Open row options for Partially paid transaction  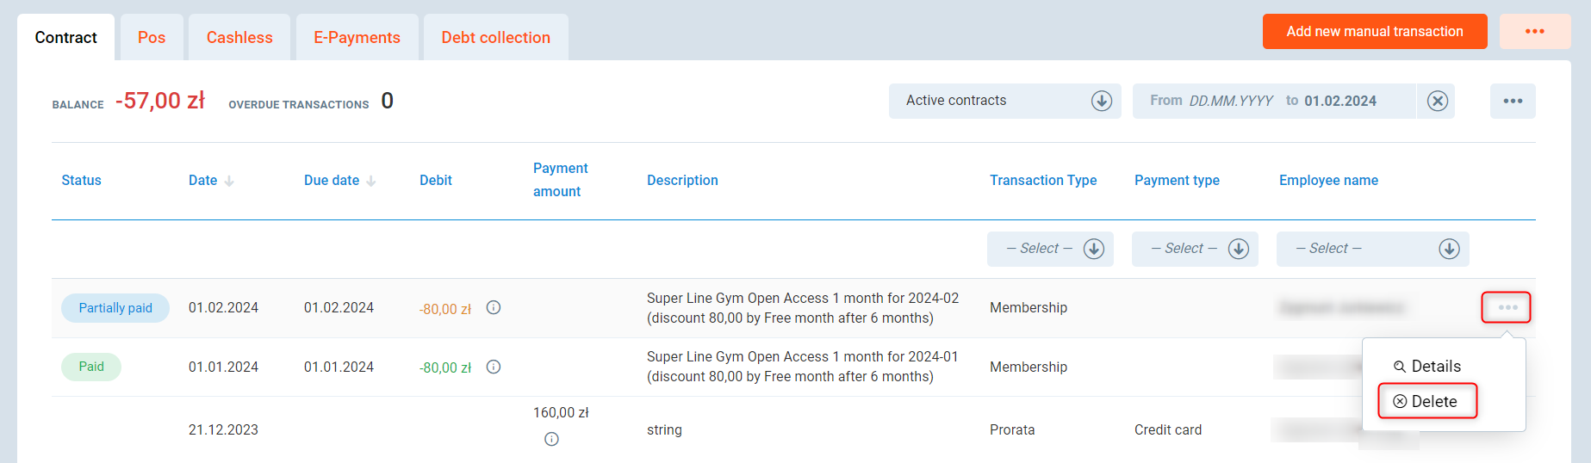1507,307
